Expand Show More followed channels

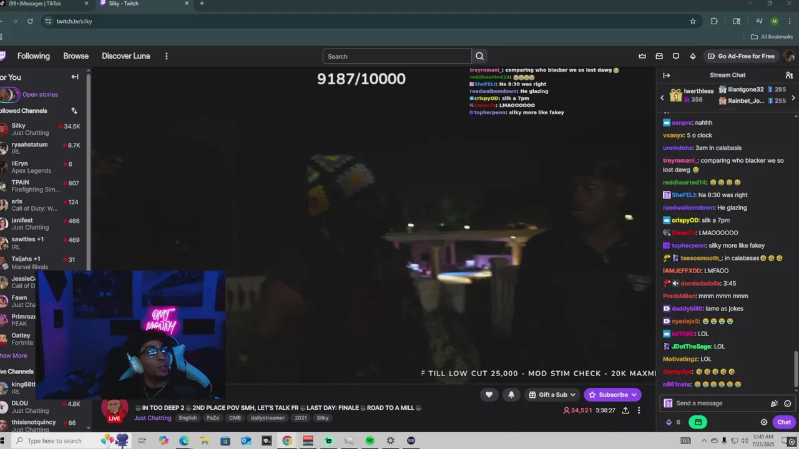[x=14, y=355]
